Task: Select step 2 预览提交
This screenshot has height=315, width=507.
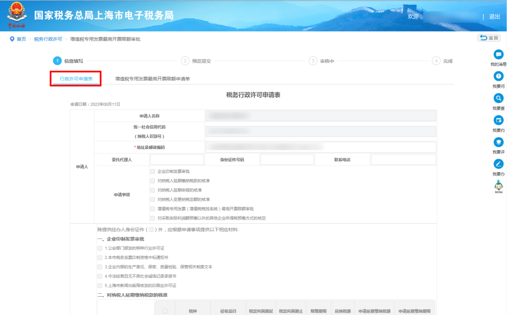Action: (x=196, y=61)
